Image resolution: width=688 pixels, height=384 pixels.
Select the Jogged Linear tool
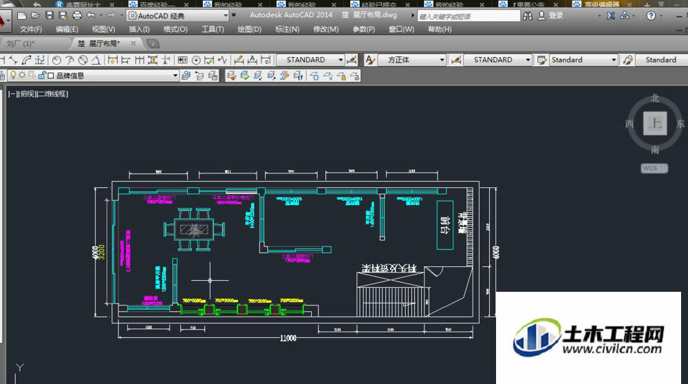tap(223, 60)
